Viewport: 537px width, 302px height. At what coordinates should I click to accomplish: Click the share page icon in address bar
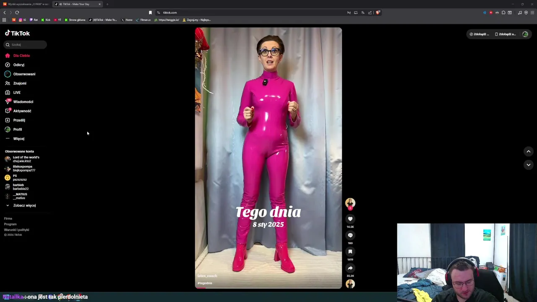(x=370, y=13)
